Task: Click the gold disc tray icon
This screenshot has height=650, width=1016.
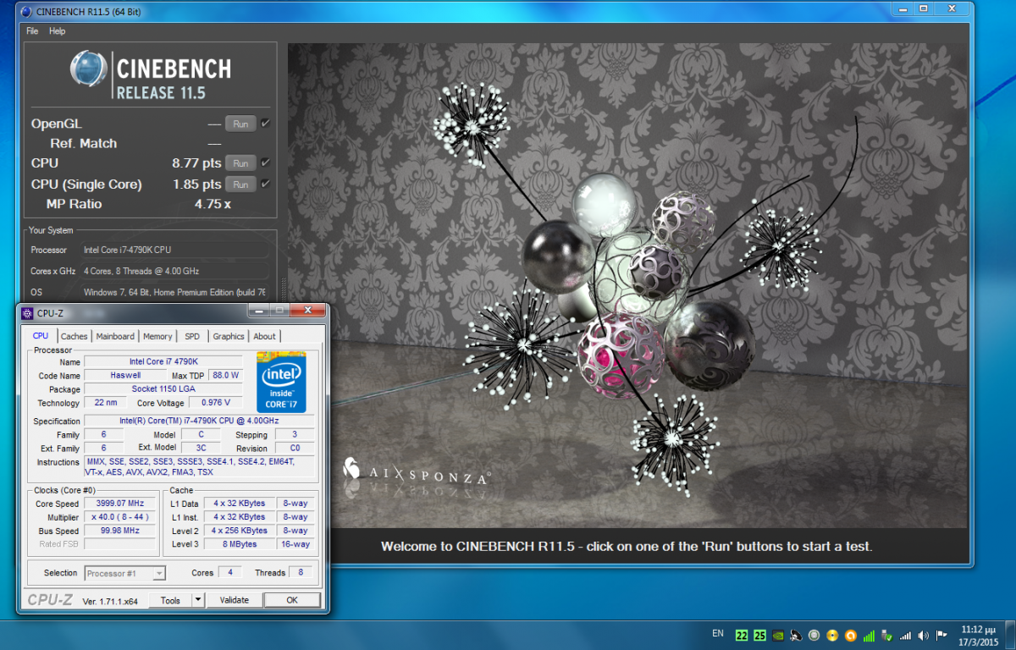Action: tap(832, 635)
